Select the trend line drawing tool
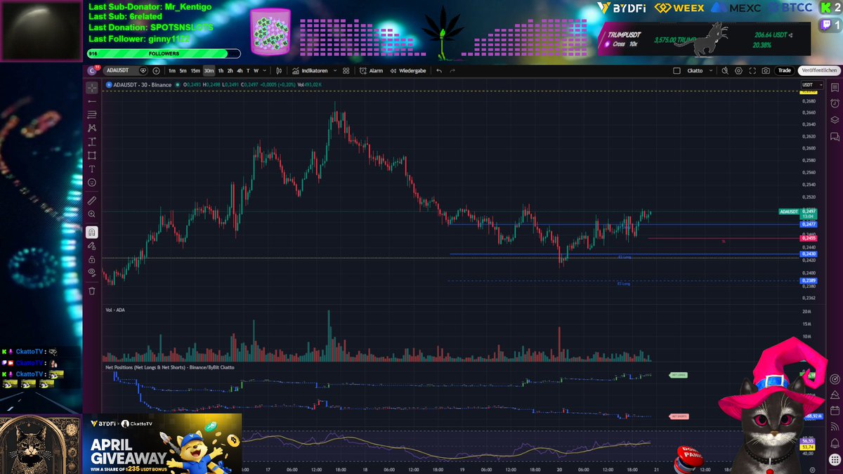Image resolution: width=843 pixels, height=474 pixels. point(92,101)
